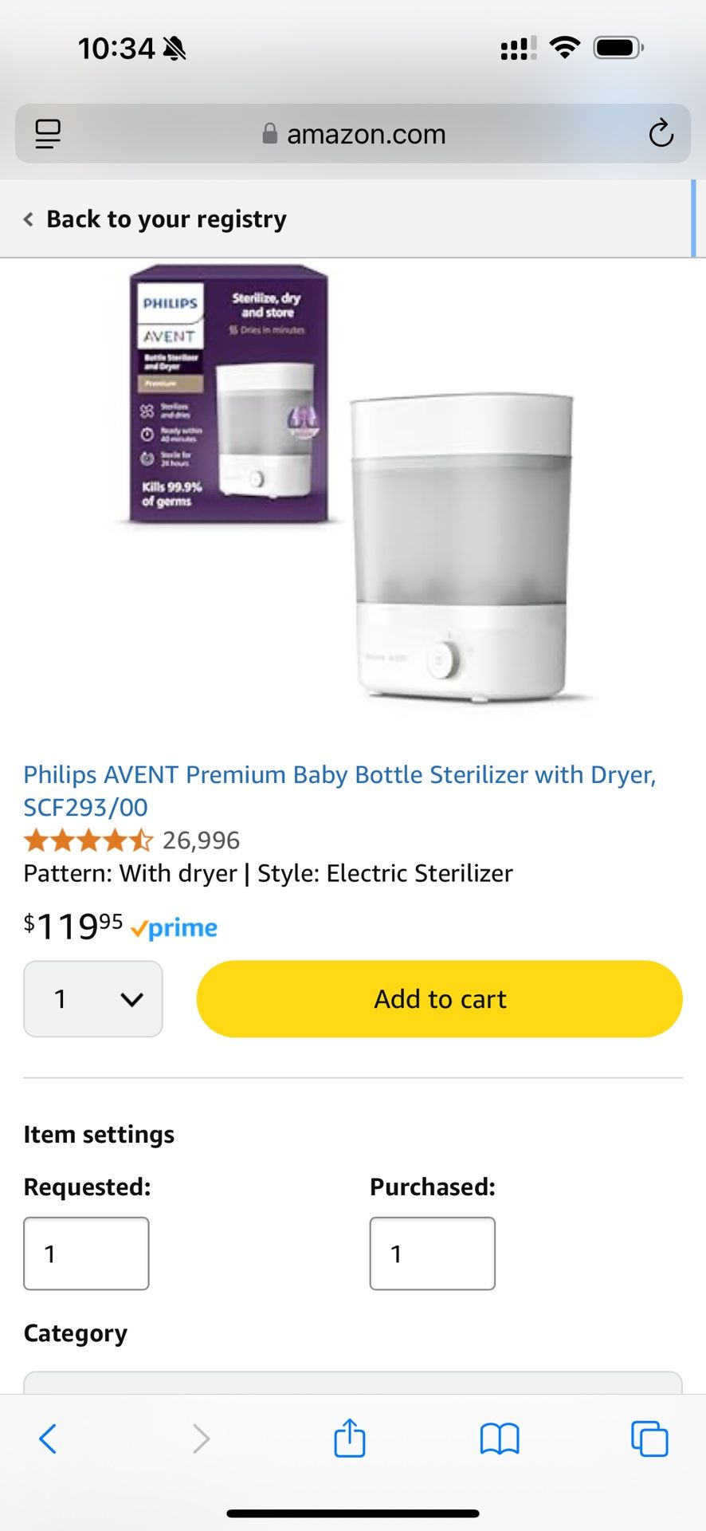The image size is (706, 1531).
Task: Tap the sterilizer product image
Action: [x=353, y=486]
